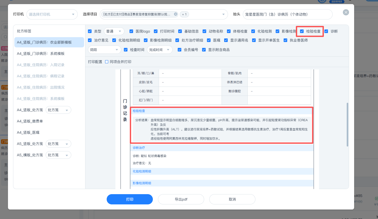
Task: Open the 打印机 printer dropdown
Action: tap(52, 14)
